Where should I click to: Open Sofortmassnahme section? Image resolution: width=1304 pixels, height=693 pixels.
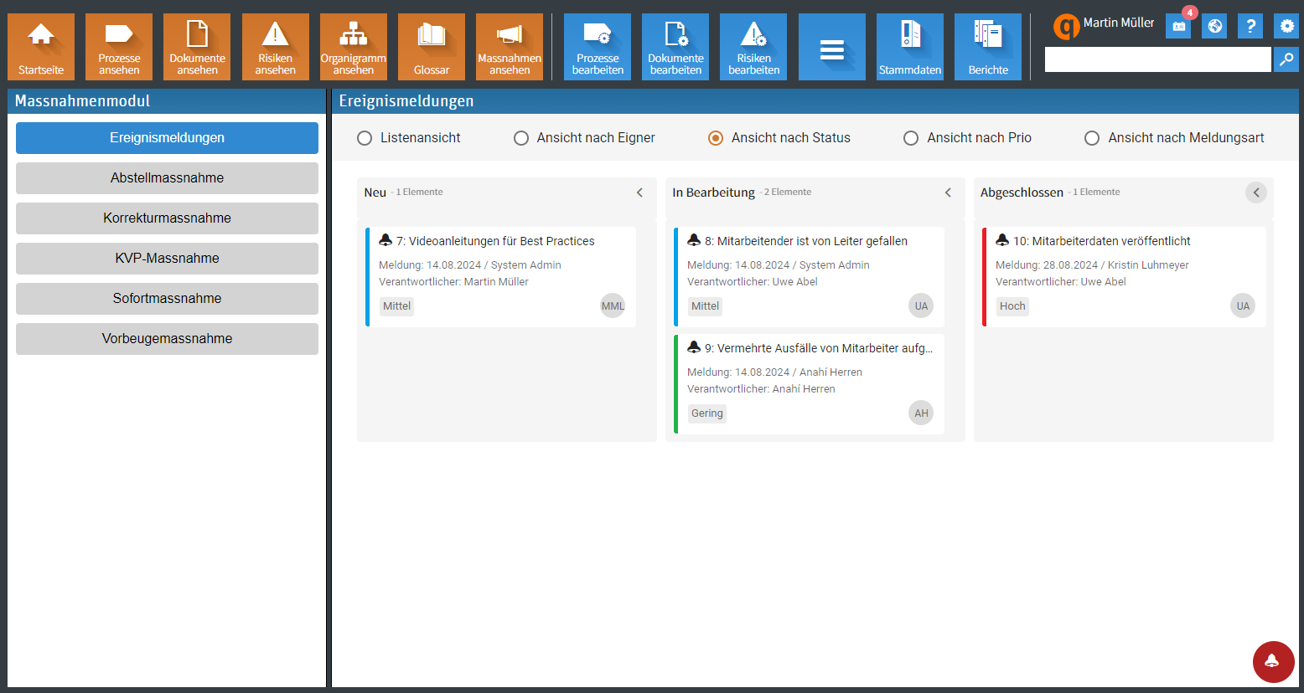tap(167, 299)
